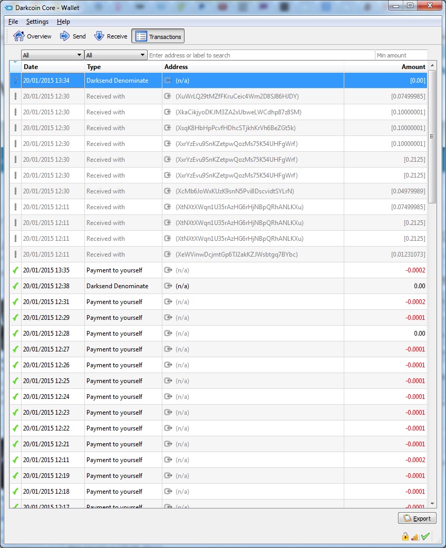Click the network connections signal icon
The image size is (446, 548).
pyautogui.click(x=415, y=537)
